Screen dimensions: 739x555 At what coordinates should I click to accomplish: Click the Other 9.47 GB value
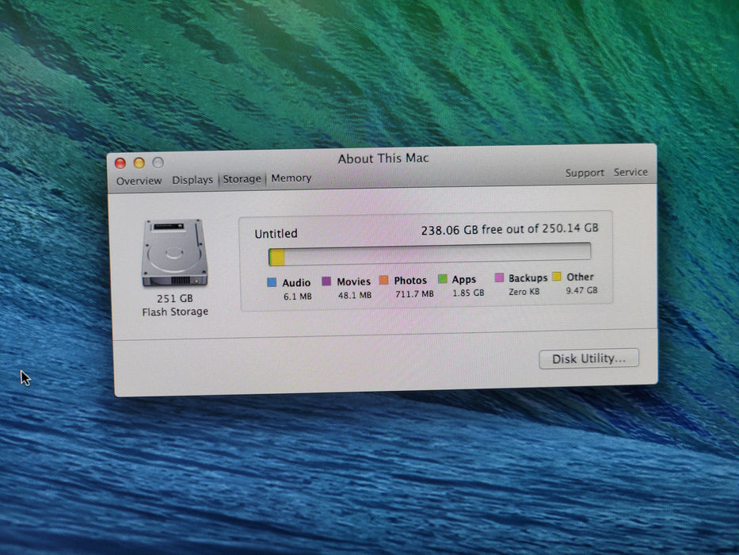tap(581, 291)
